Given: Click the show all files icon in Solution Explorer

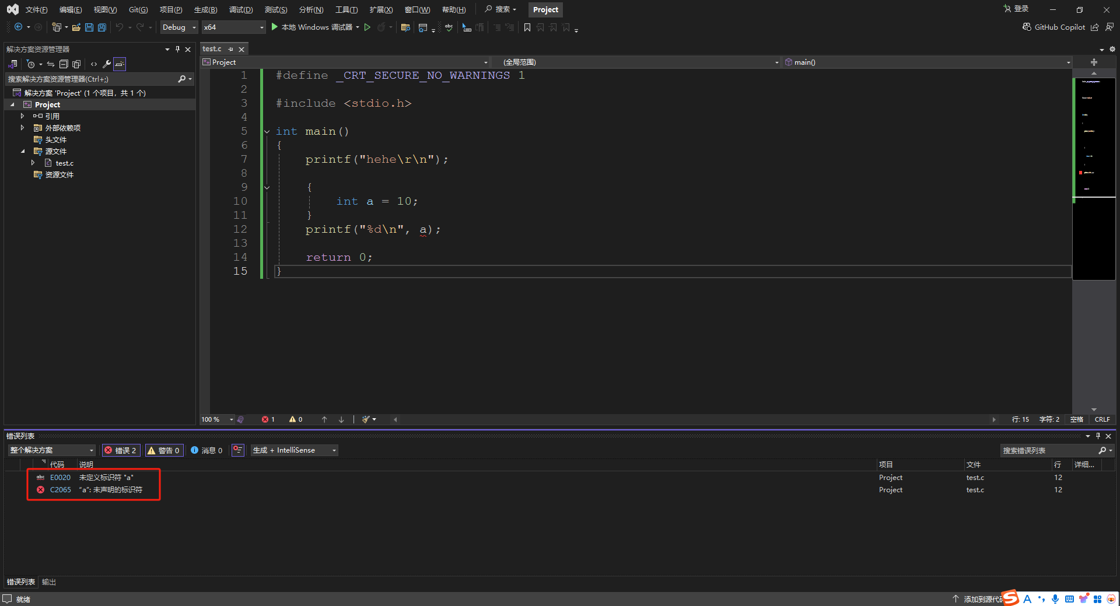Looking at the screenshot, I should tap(76, 64).
